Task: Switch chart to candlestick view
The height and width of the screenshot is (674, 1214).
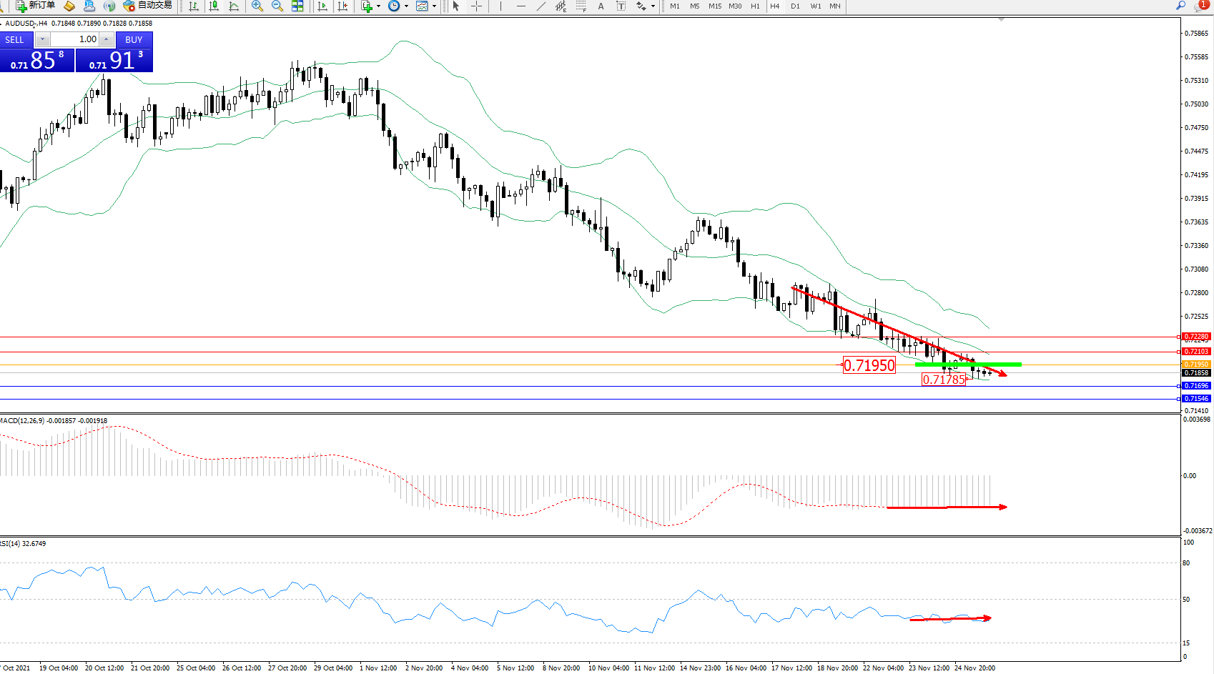Action: click(214, 6)
